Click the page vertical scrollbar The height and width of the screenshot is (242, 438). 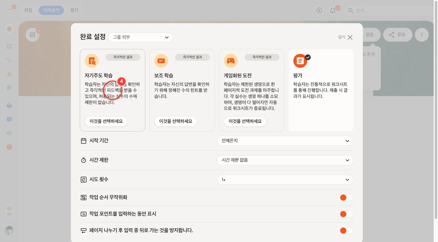click(436, 109)
